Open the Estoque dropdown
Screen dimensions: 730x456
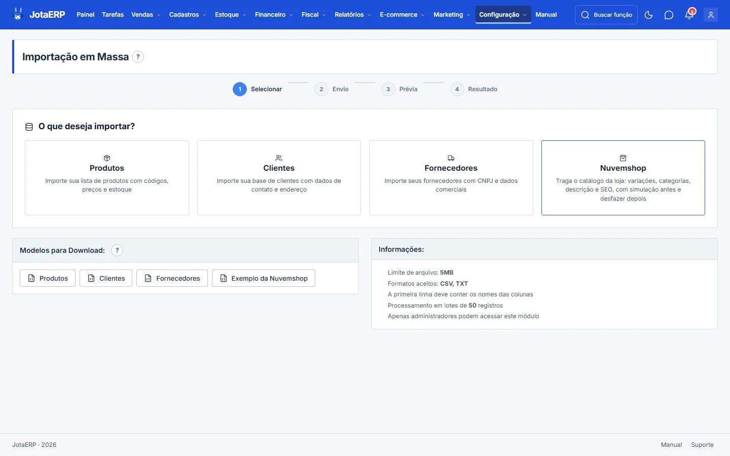(231, 15)
